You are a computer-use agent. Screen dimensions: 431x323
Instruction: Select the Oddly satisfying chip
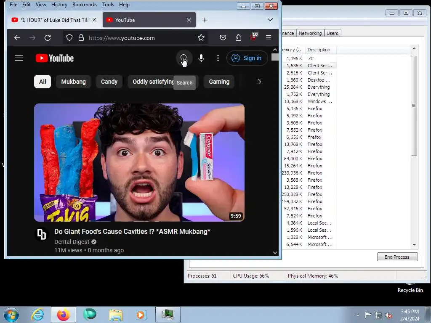coord(153,82)
